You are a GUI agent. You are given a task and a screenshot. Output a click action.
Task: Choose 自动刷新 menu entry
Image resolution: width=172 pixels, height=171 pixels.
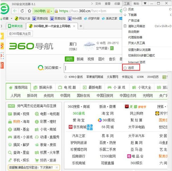point(134,32)
